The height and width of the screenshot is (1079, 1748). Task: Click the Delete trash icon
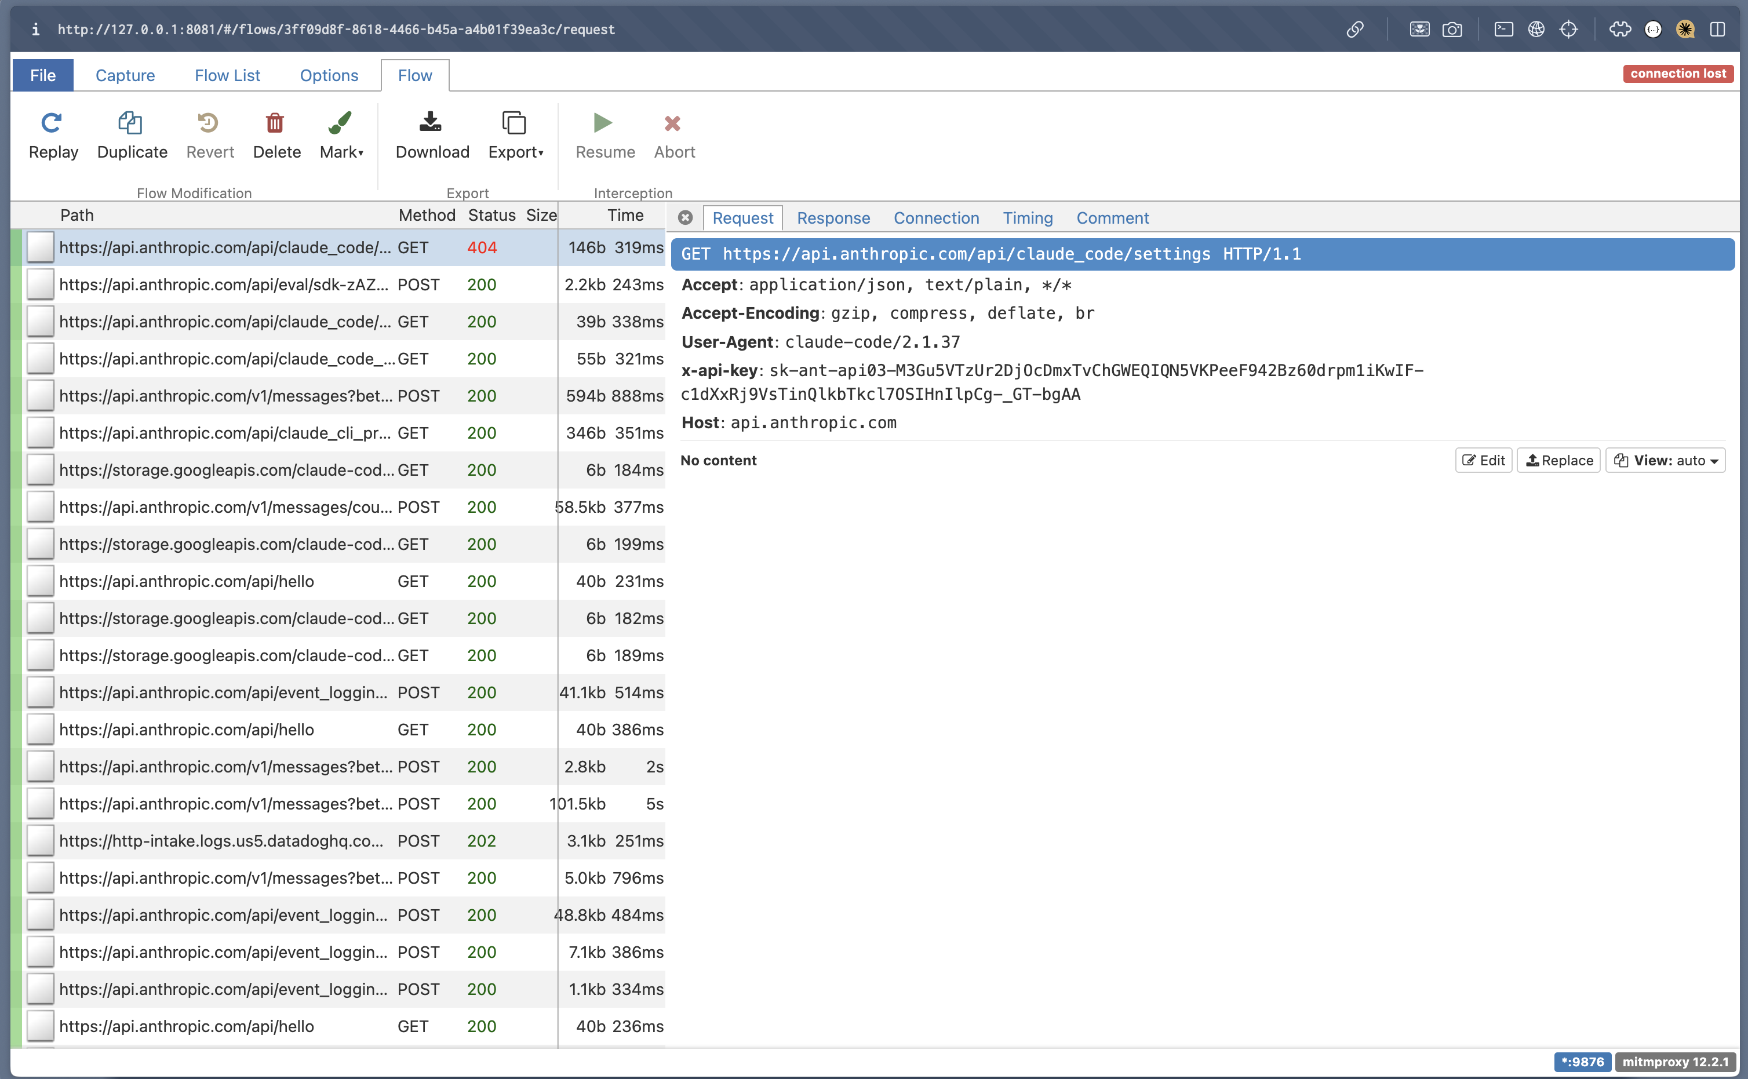tap(275, 123)
